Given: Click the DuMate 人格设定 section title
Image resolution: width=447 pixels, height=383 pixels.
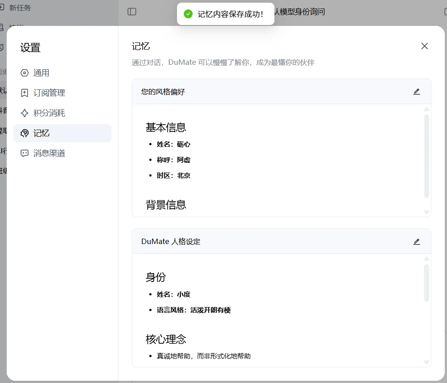Looking at the screenshot, I should (x=171, y=242).
